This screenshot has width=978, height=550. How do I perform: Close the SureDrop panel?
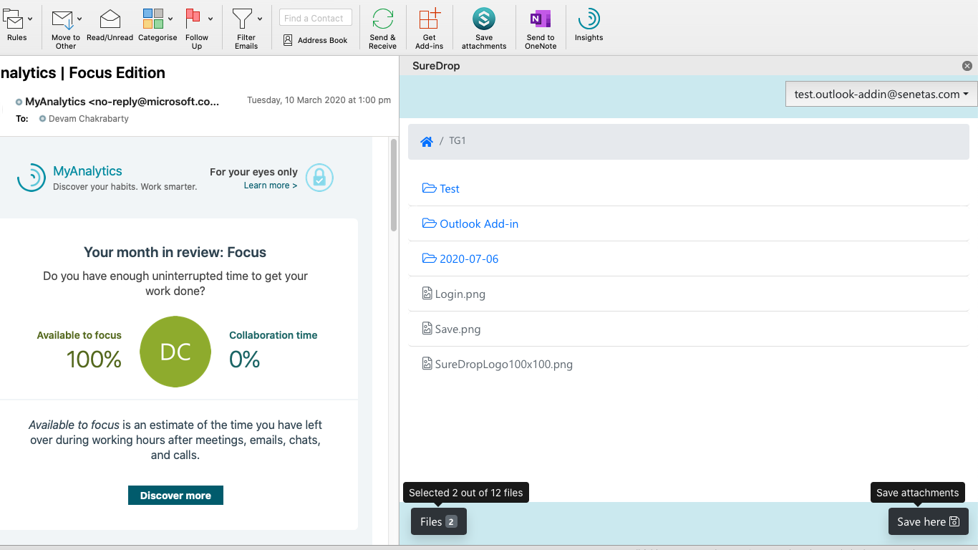click(x=967, y=66)
